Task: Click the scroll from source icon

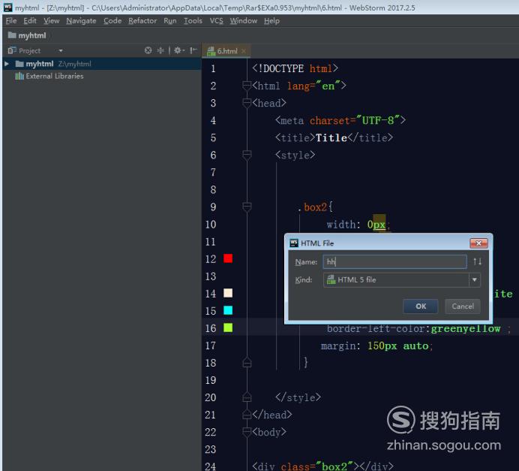Action: click(x=148, y=50)
